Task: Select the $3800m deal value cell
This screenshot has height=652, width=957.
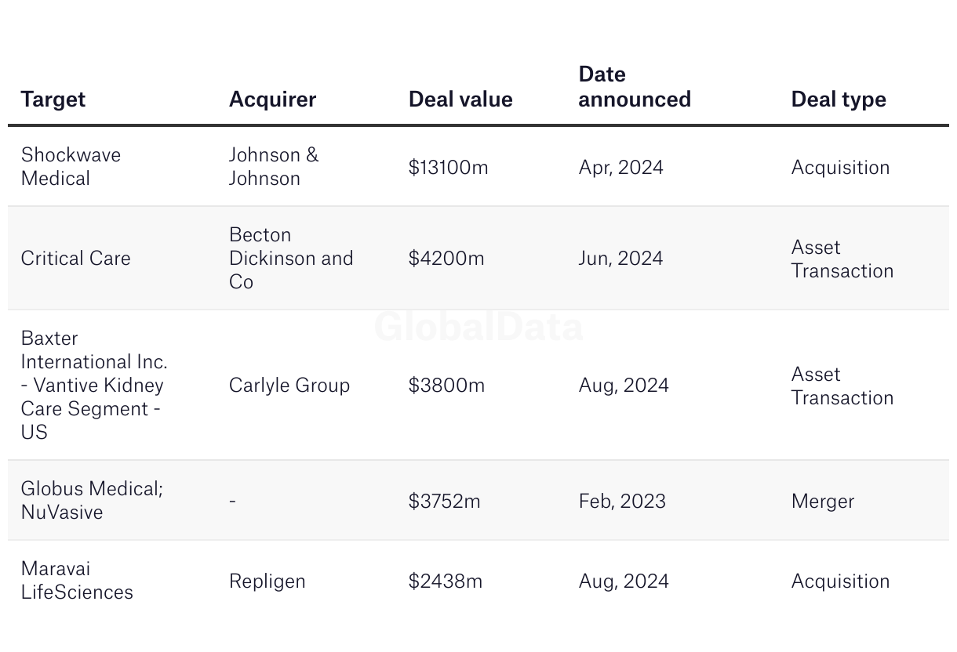Action: coord(446,386)
